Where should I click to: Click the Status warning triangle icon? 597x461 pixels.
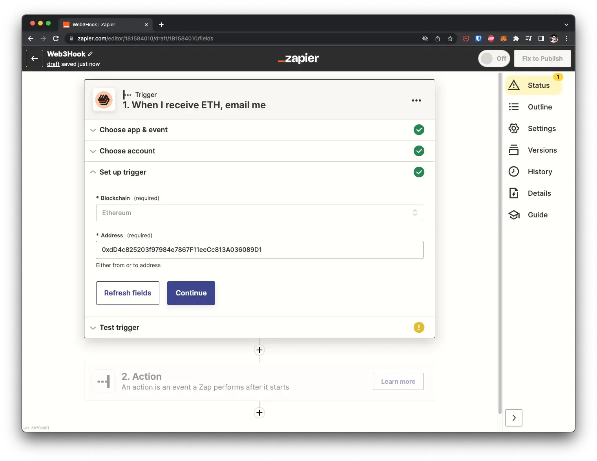(514, 85)
